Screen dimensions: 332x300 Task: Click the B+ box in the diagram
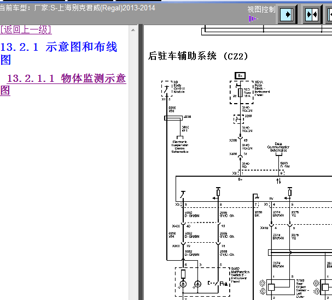click(240, 76)
